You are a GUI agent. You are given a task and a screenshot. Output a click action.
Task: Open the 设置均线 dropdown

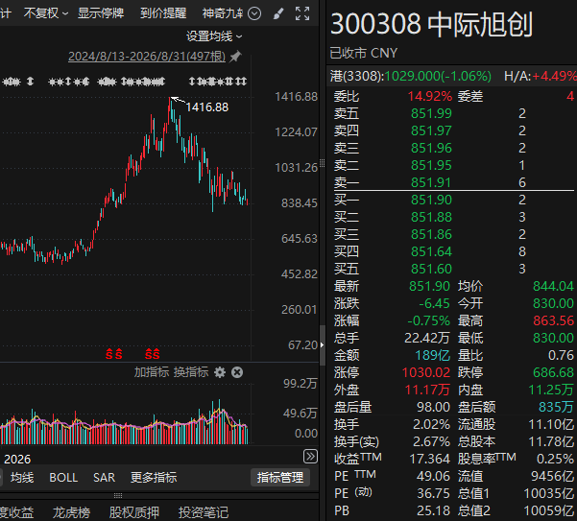(x=214, y=36)
